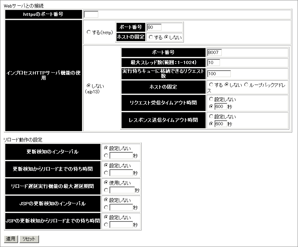Select the する(http) radio button
Viewport: 298px width, 247px height.
coord(89,32)
